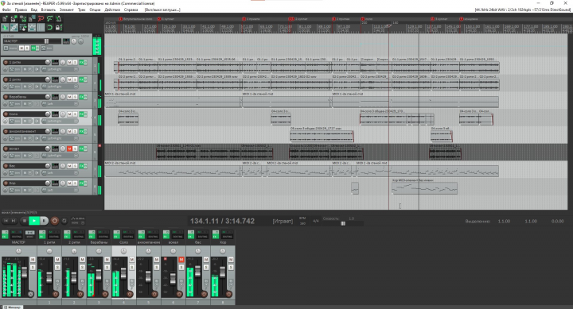Click the playback rate slider in transport
The height and width of the screenshot is (309, 573).
(343, 223)
